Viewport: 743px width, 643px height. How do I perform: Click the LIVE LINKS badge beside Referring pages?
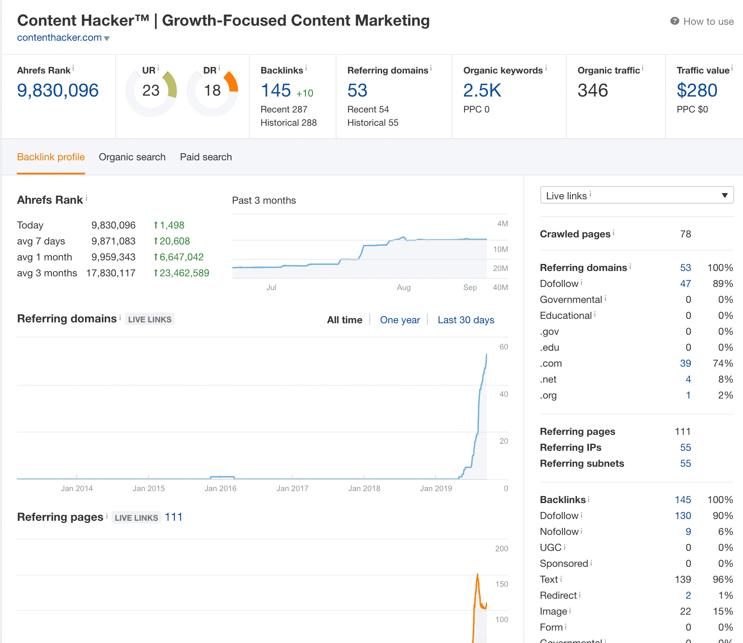point(136,518)
